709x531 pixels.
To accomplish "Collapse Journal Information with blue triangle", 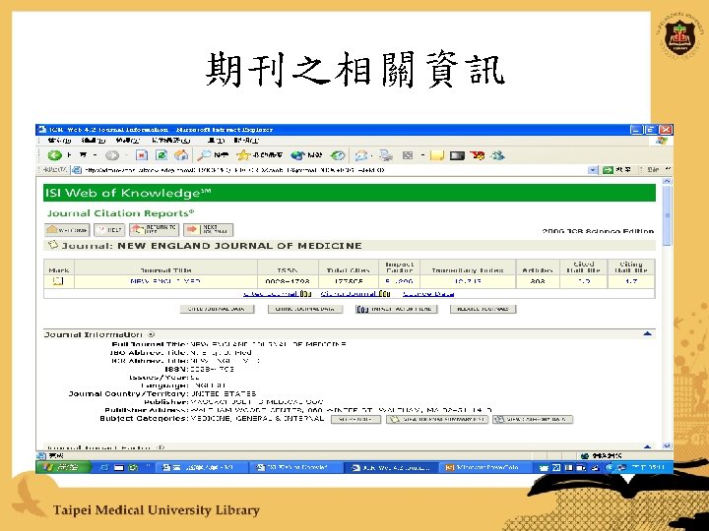I will pyautogui.click(x=648, y=333).
